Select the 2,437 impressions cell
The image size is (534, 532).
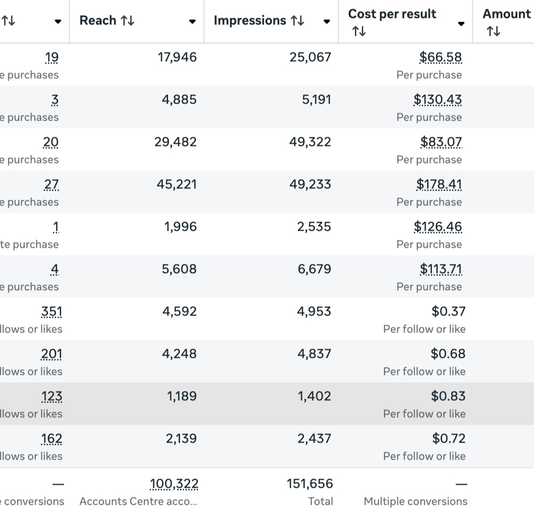click(x=314, y=438)
